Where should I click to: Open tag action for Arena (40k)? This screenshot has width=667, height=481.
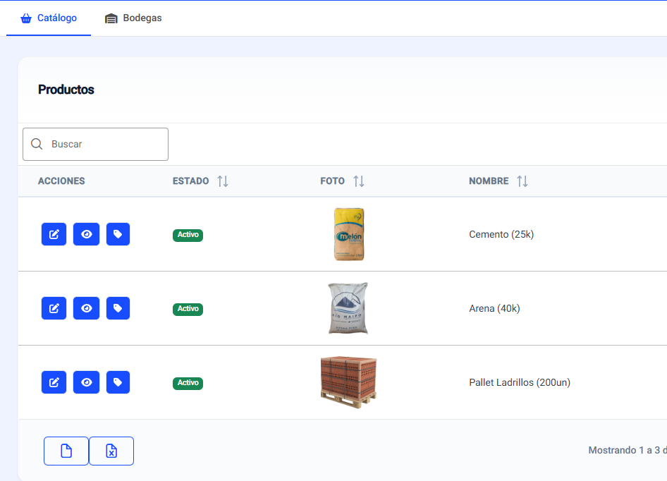tap(118, 308)
